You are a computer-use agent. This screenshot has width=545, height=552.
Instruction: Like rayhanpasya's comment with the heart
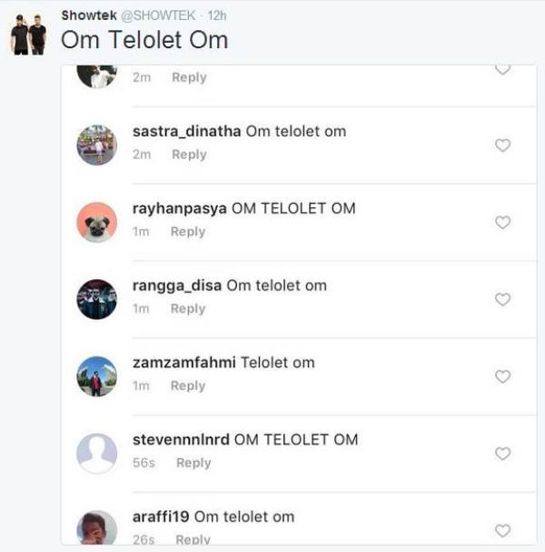tap(502, 223)
